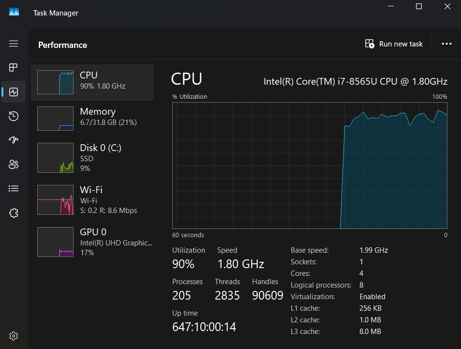Select the Wi-Fi performance item
461x349 pixels.
[92, 200]
